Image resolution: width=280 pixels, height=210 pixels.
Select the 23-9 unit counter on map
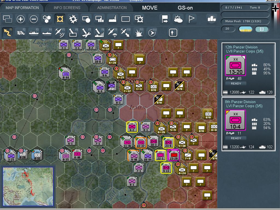coord(168,142)
